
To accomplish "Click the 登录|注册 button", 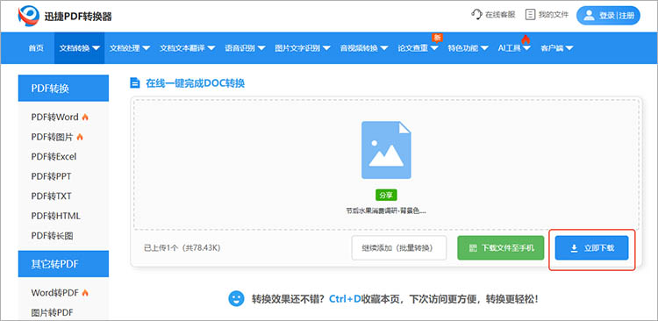I will [609, 16].
